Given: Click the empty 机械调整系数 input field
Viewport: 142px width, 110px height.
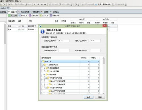Looking at the screenshot, I should tap(95, 50).
